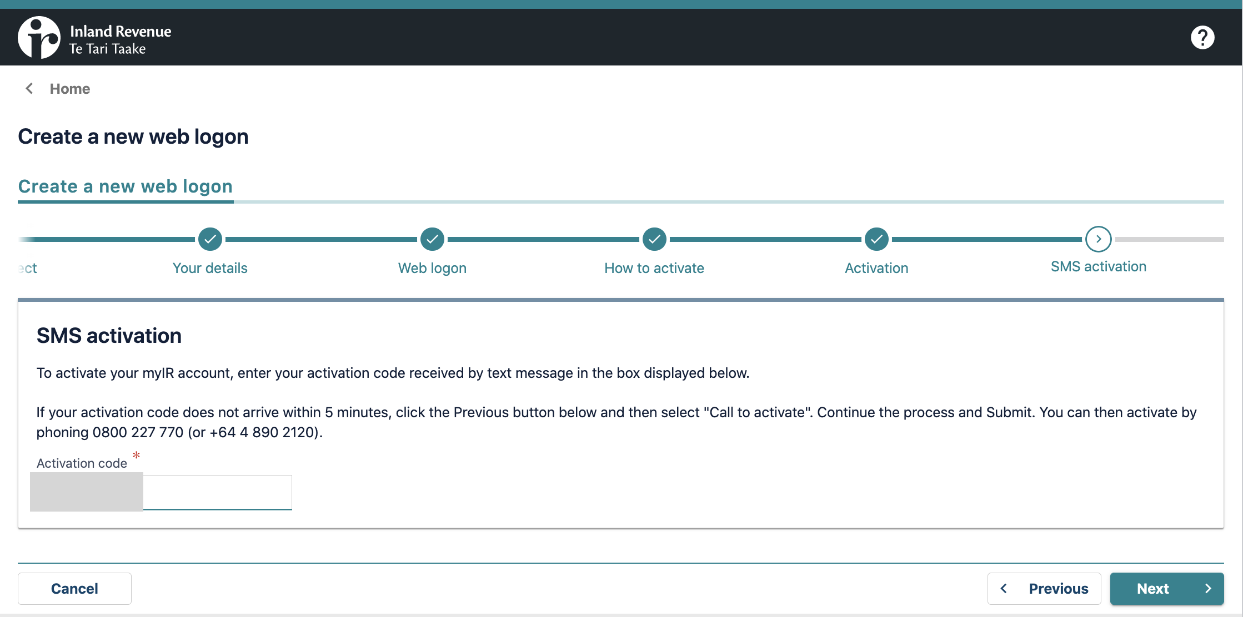
Task: Click the Inland Revenue Te Tari Taake text
Action: (120, 40)
